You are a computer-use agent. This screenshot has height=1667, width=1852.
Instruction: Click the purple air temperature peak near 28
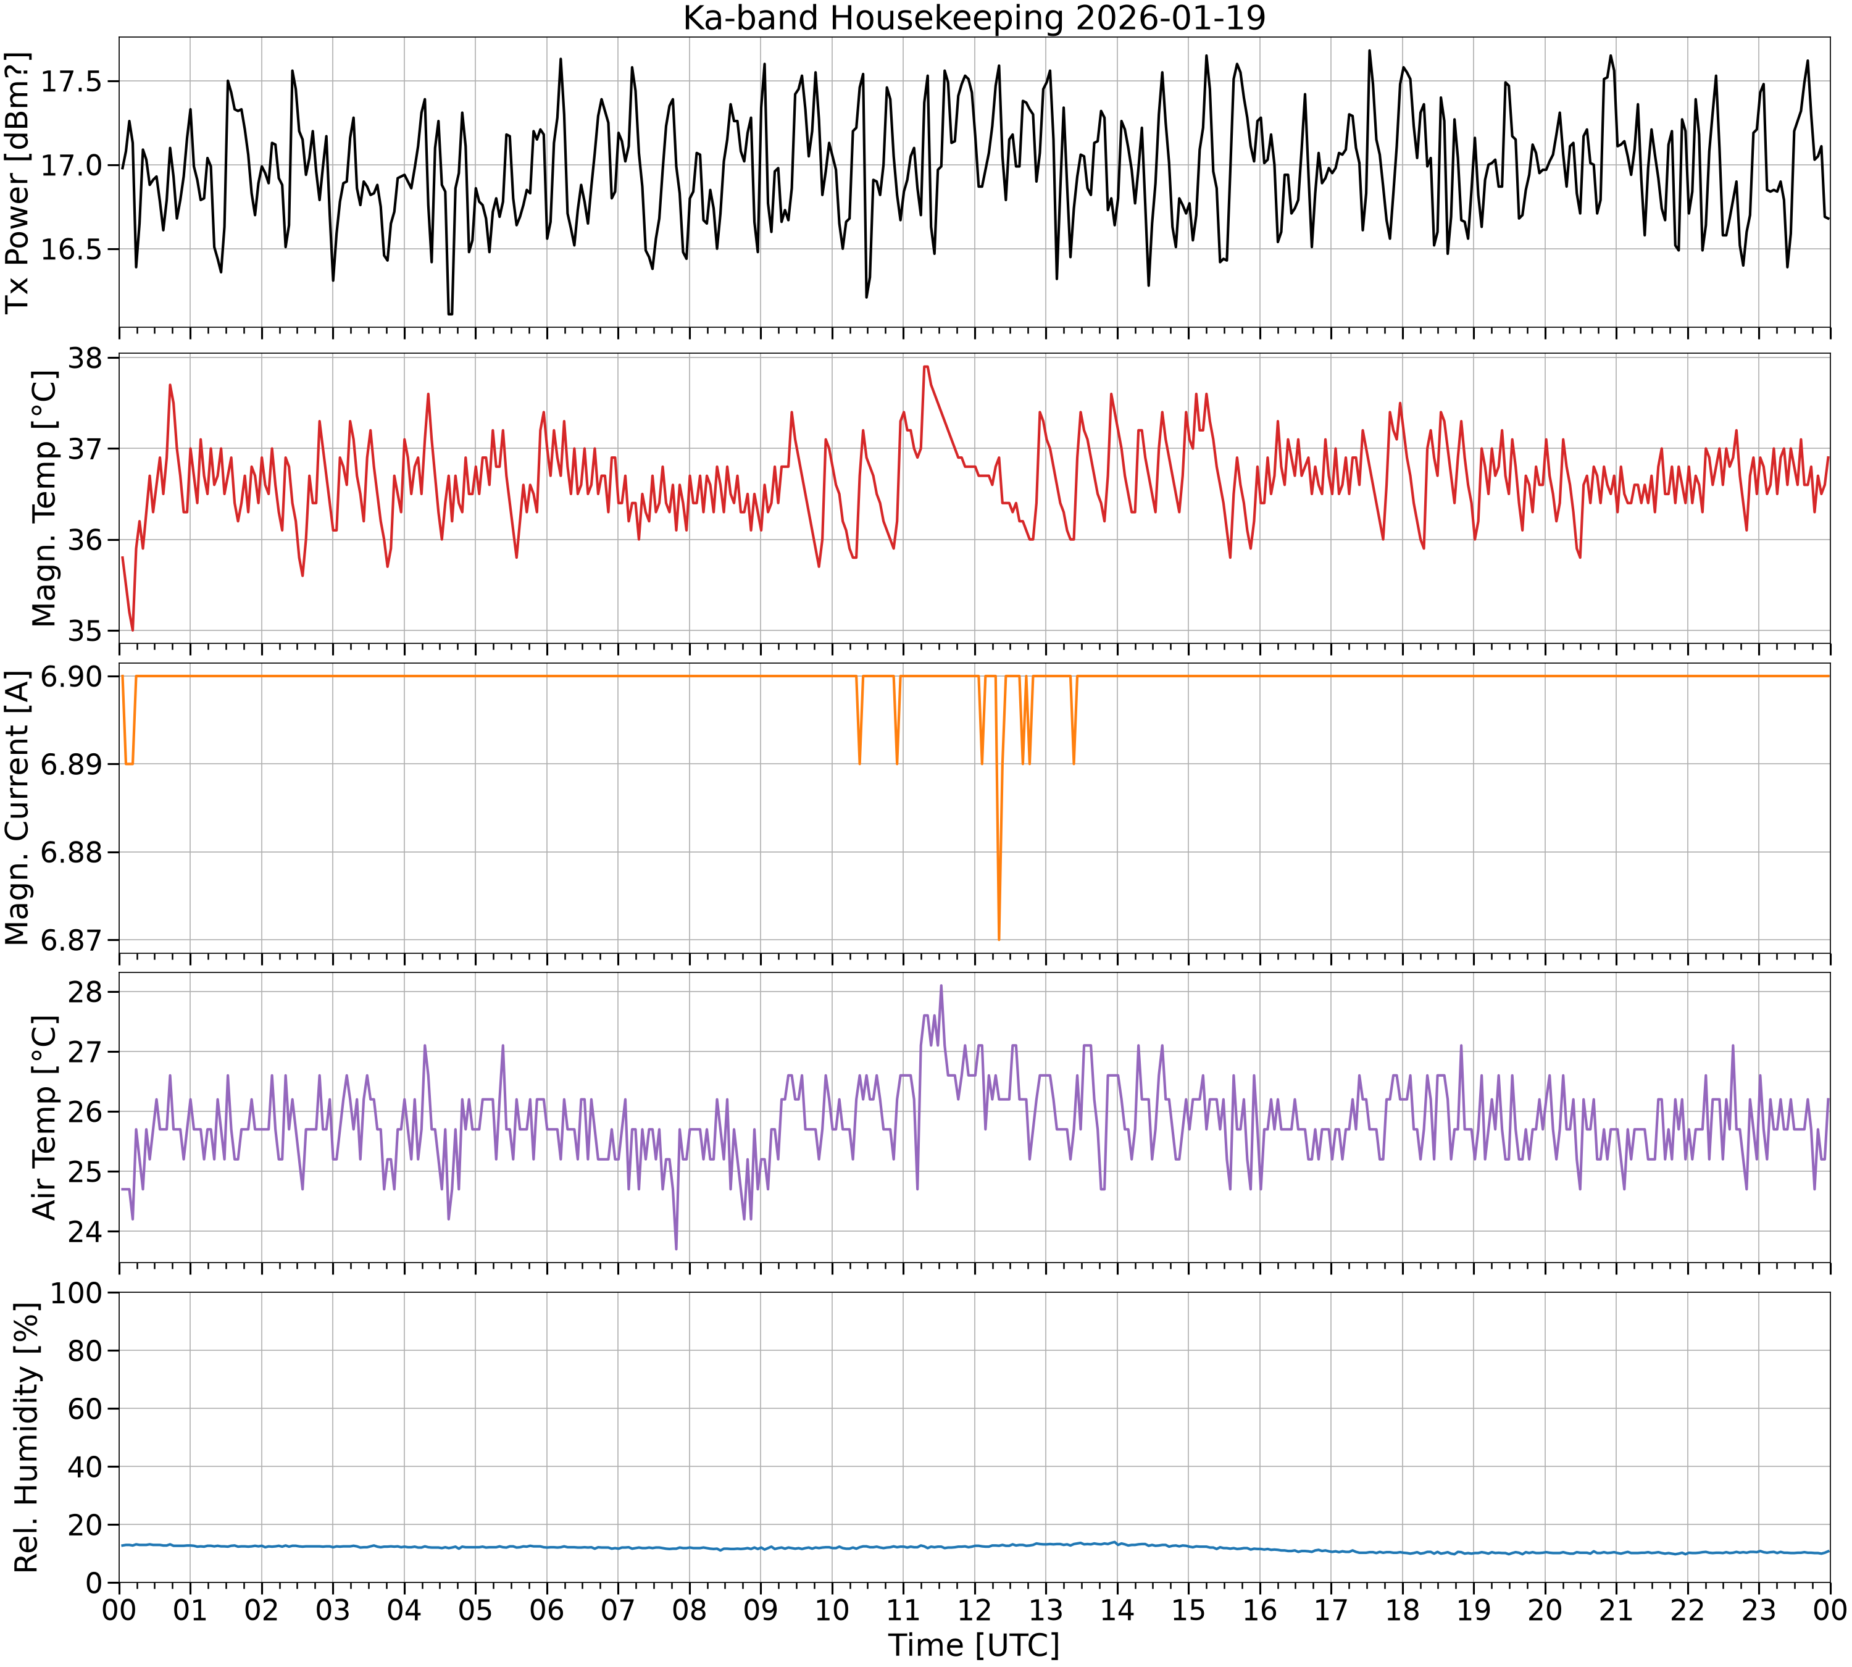(941, 987)
